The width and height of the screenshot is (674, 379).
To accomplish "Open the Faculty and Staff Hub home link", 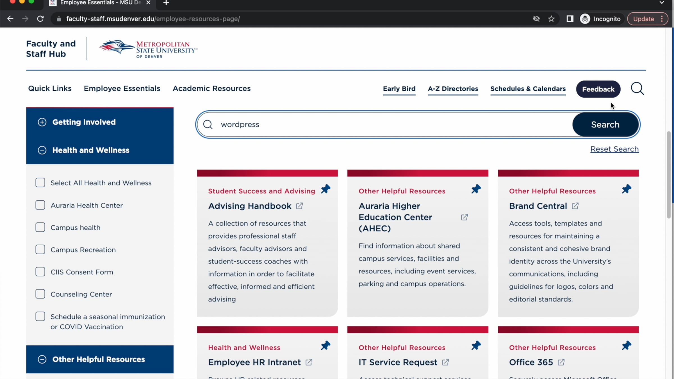I will coord(51,49).
